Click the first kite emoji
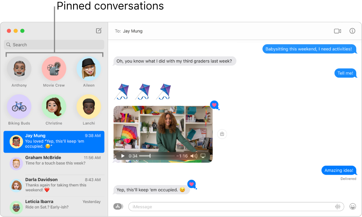 [x=121, y=92]
